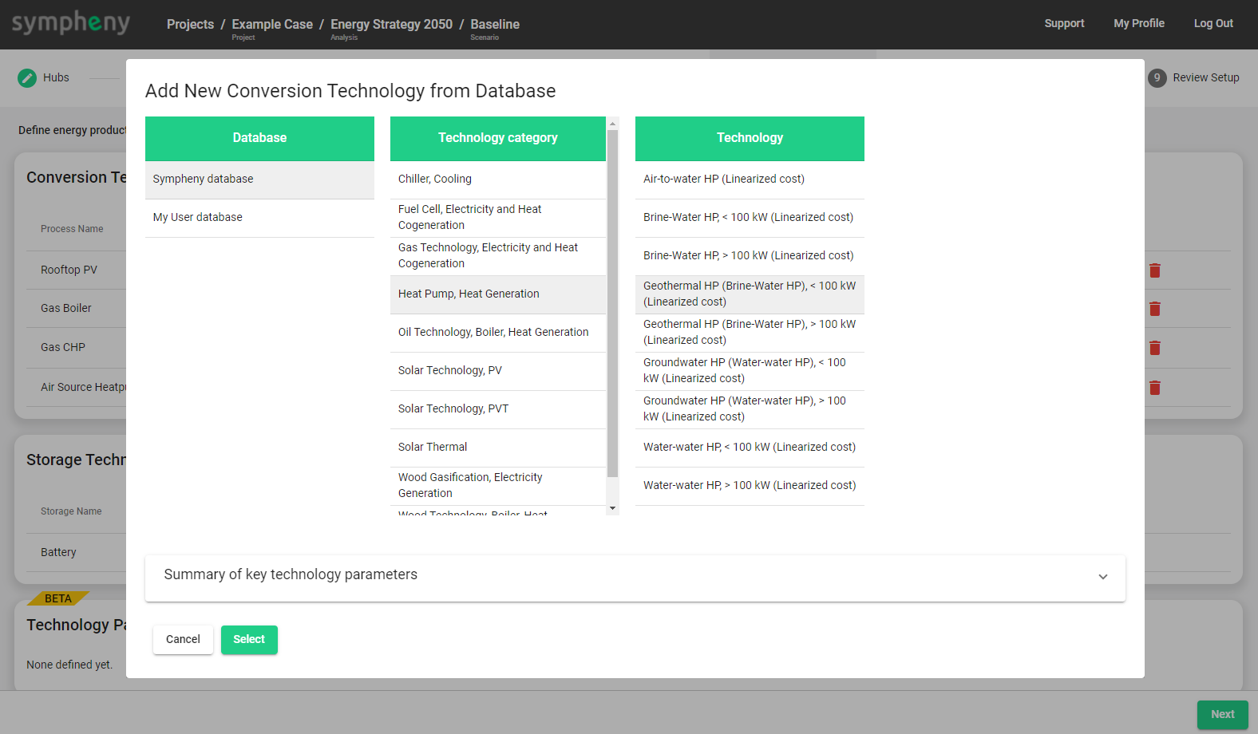Click the green Select button

[249, 640]
